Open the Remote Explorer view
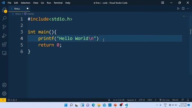 coord(4,53)
